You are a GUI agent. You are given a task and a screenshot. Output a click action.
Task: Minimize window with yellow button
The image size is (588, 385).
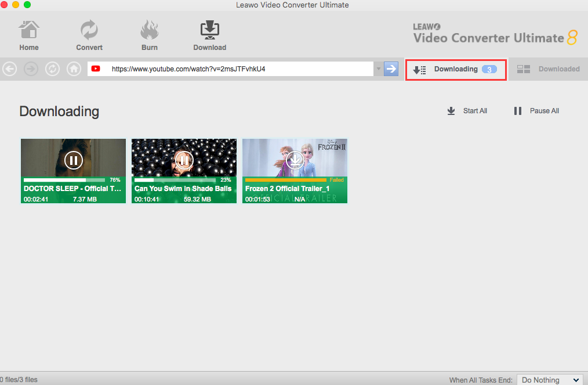point(16,5)
